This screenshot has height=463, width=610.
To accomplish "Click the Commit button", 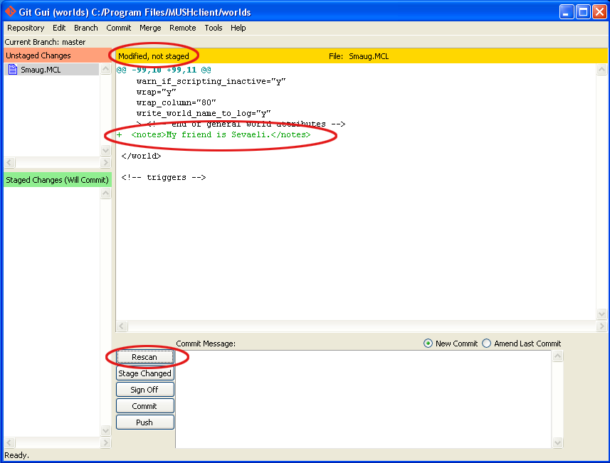I will pos(144,406).
